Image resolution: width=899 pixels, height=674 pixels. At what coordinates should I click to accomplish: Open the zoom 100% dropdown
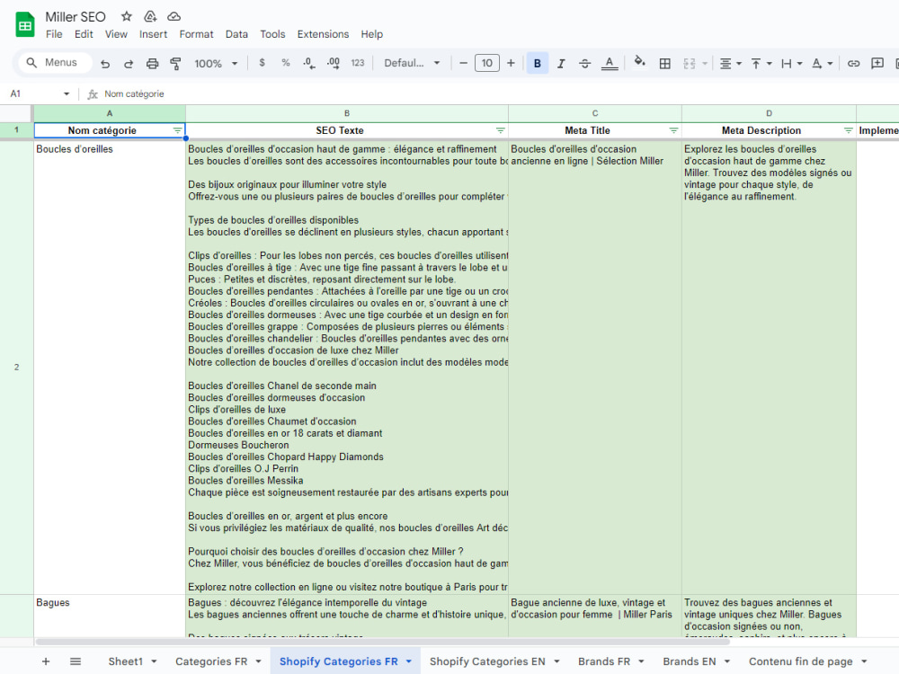[x=216, y=63]
